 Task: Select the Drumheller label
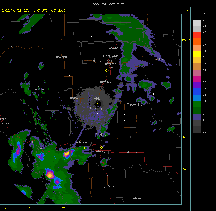(x=160, y=122)
